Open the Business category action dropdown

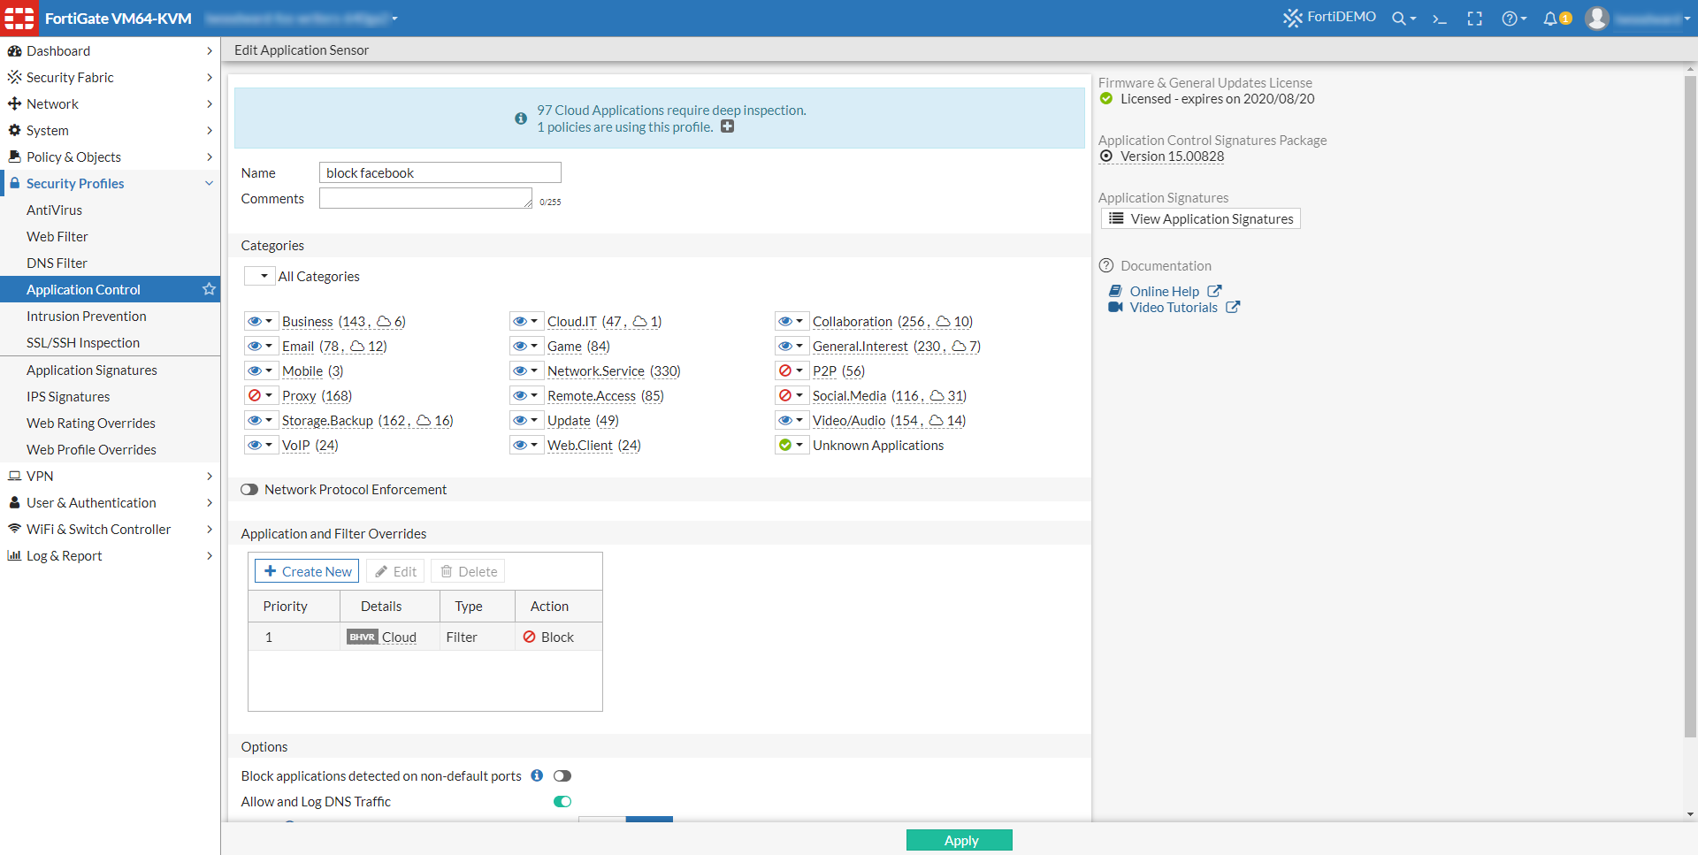coord(259,321)
